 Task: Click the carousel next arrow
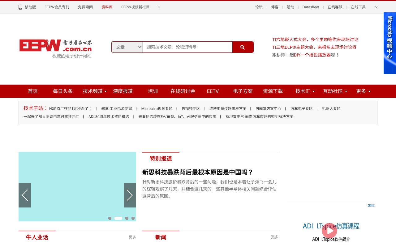tap(130, 195)
